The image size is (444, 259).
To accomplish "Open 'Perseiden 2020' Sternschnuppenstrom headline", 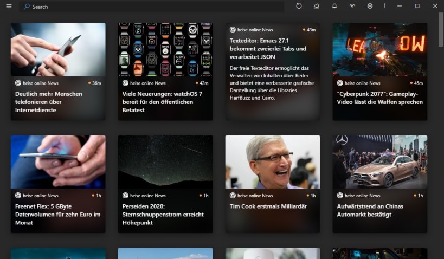I will pyautogui.click(x=163, y=214).
